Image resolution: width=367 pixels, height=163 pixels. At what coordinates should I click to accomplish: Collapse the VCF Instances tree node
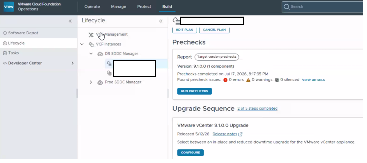tap(82, 44)
